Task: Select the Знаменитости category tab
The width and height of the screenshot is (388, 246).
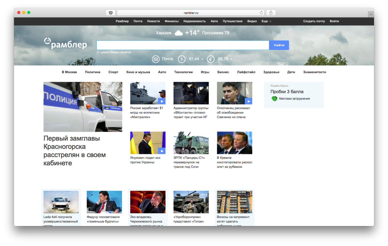Action: point(315,72)
